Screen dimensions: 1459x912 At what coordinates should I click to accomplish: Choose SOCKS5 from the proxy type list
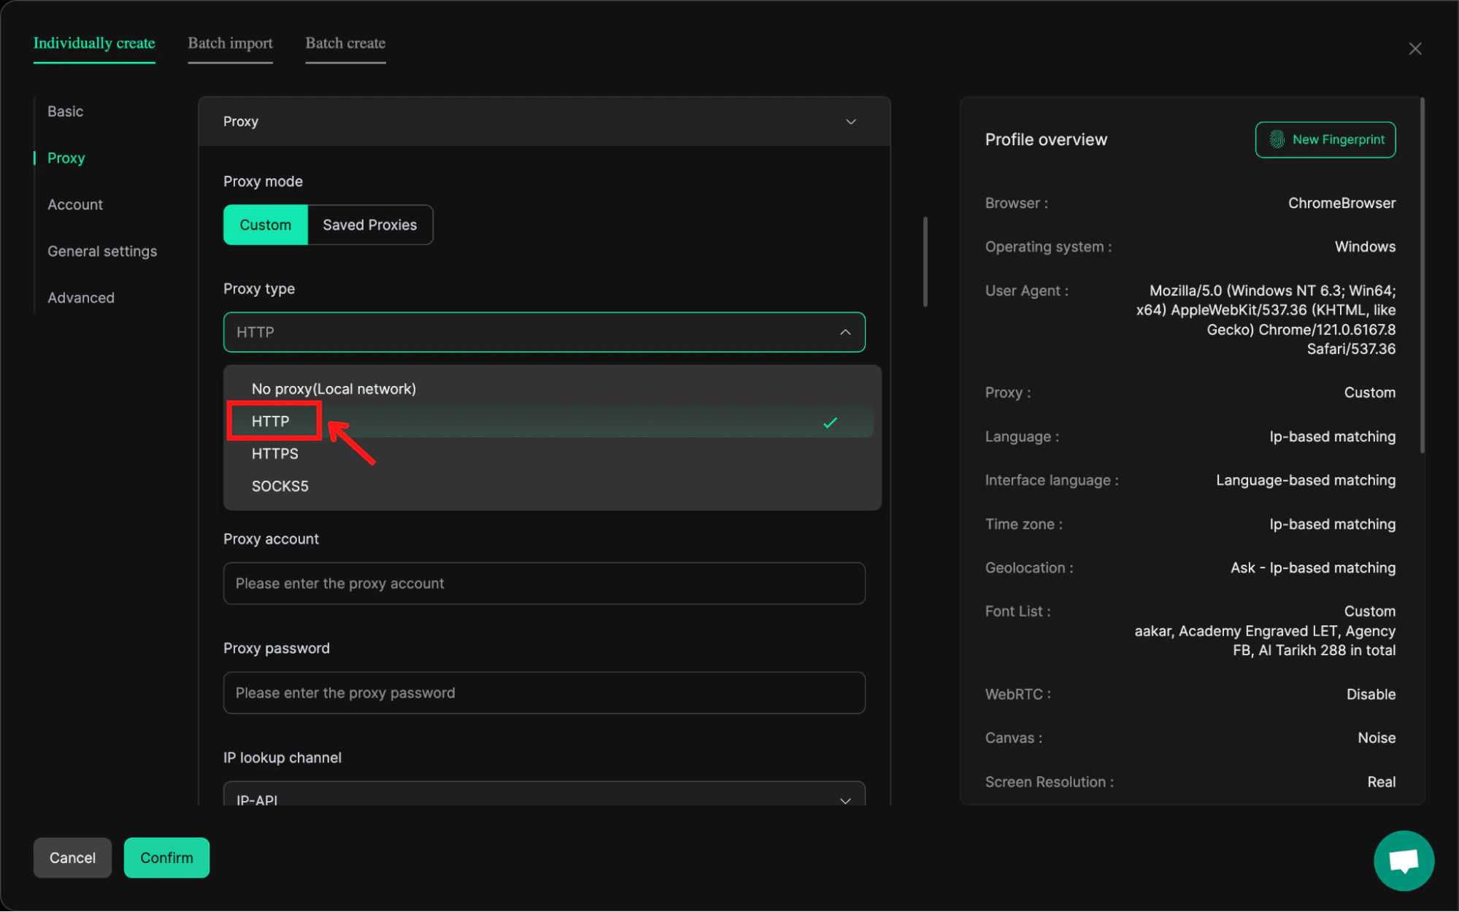pos(280,486)
